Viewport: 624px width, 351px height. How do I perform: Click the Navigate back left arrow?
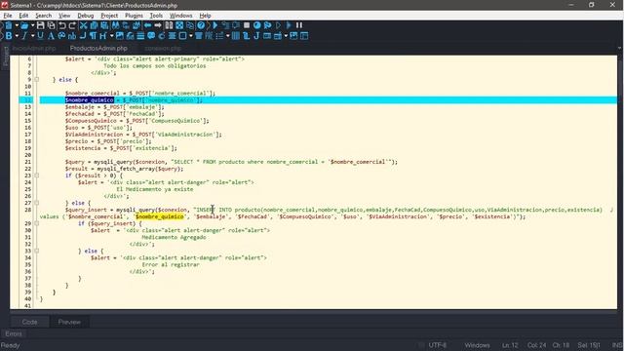pos(147,25)
